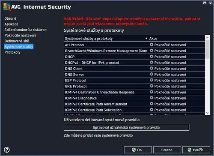Select the DNS Client entry

(74, 69)
